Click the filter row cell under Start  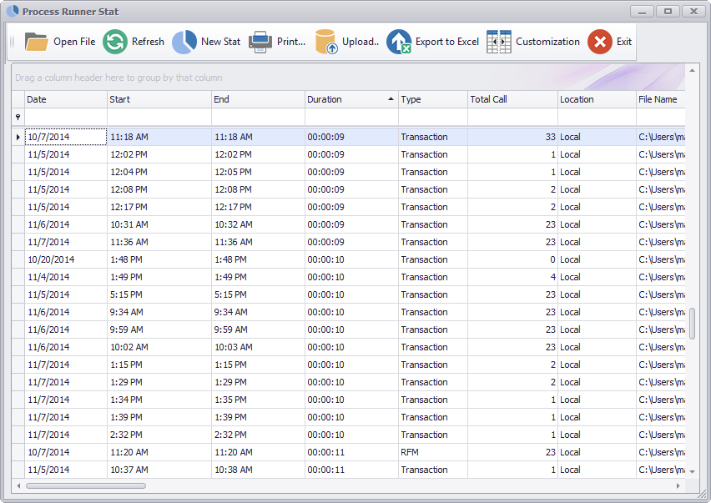[159, 118]
